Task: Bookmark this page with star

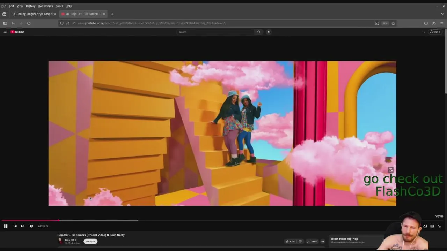Action: tap(393, 23)
